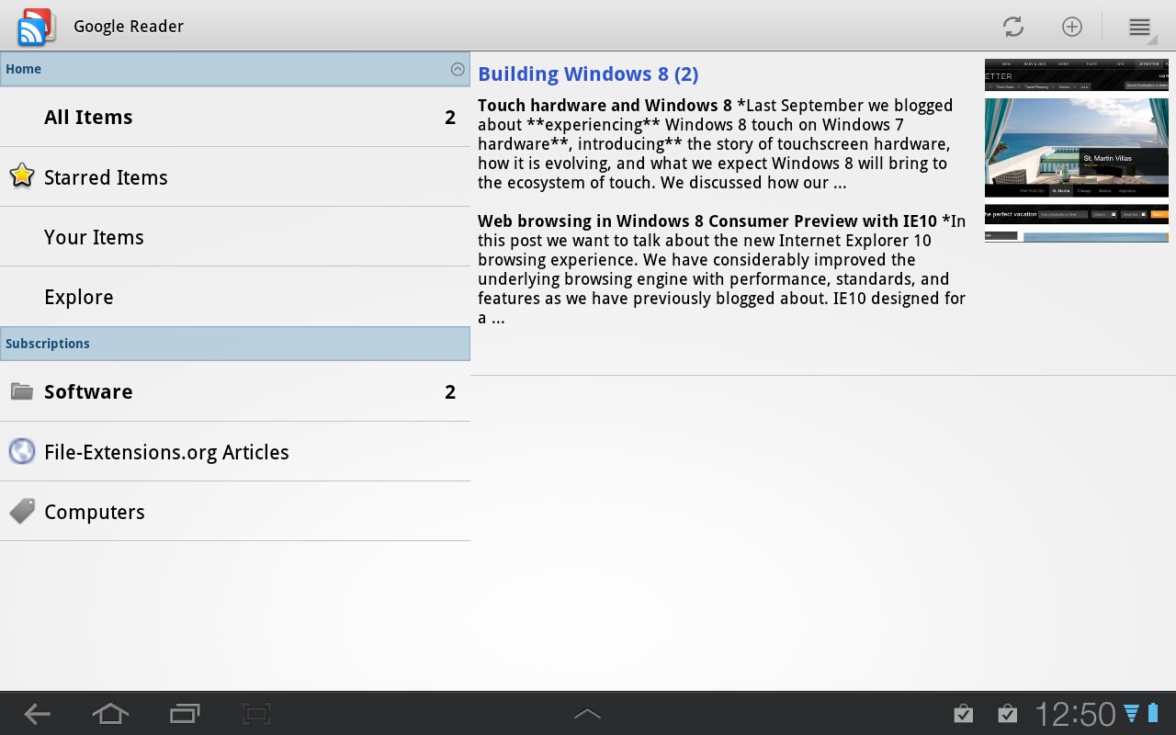Collapse the Home section chevron
1176x735 pixels.
pos(458,69)
